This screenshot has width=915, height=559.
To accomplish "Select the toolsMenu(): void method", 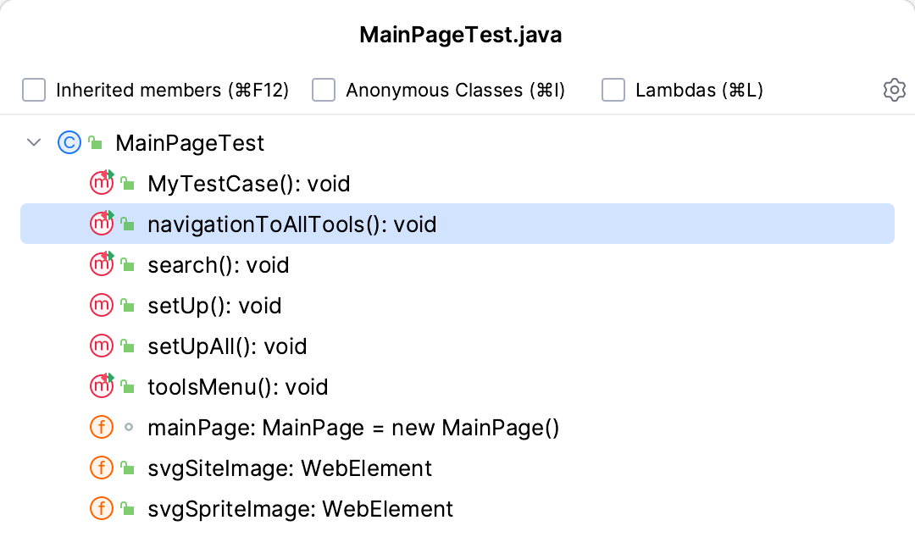I will [x=237, y=387].
